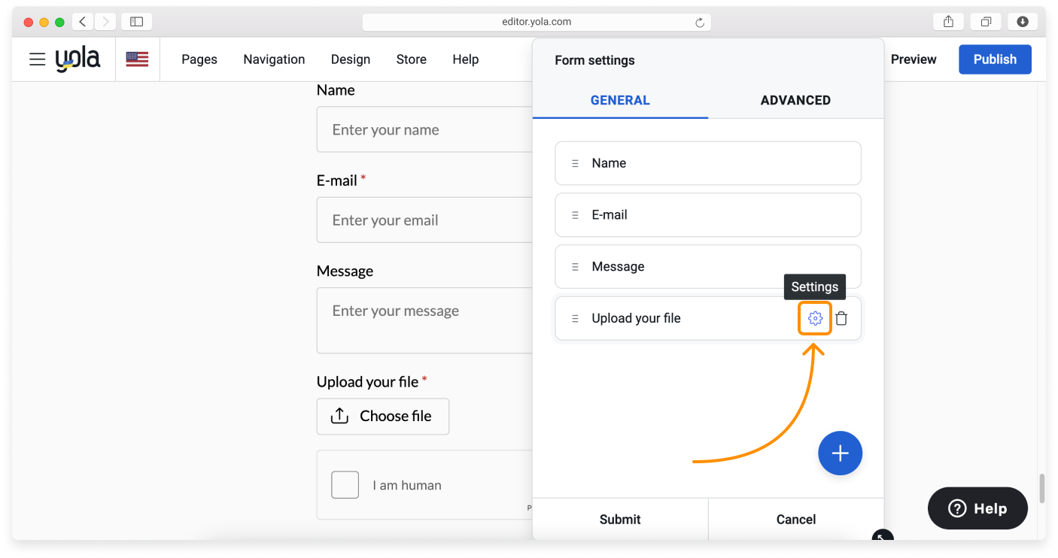Delete the Upload your file field

click(x=841, y=318)
